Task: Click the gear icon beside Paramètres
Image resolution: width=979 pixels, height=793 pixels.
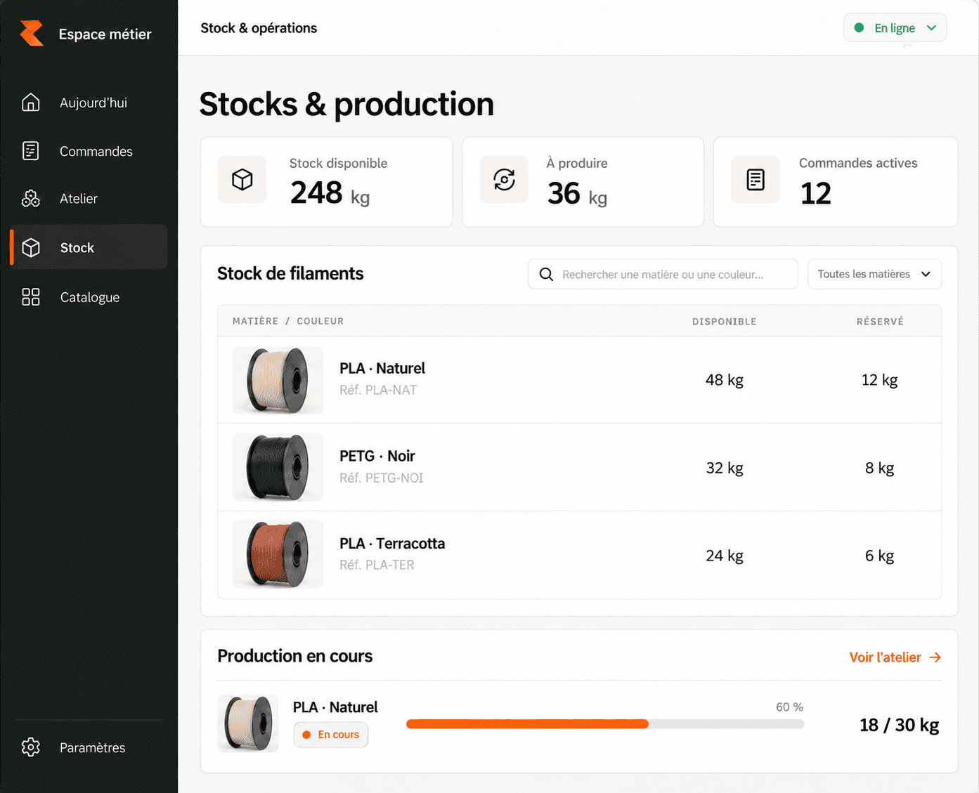Action: click(x=31, y=747)
